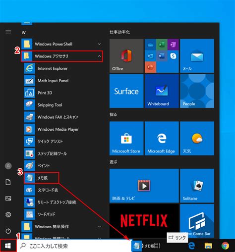Collapse the Windows アクセサリ folder
The height and width of the screenshot is (252, 235).
(99, 56)
